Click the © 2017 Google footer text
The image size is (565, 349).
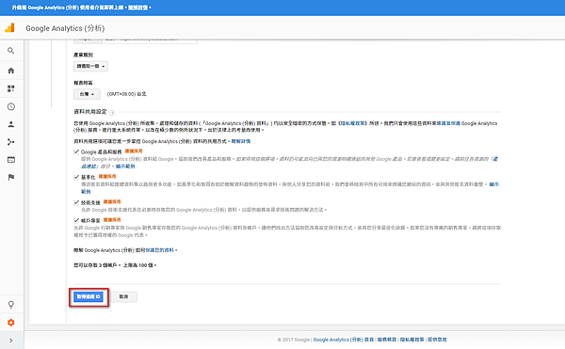(x=293, y=340)
